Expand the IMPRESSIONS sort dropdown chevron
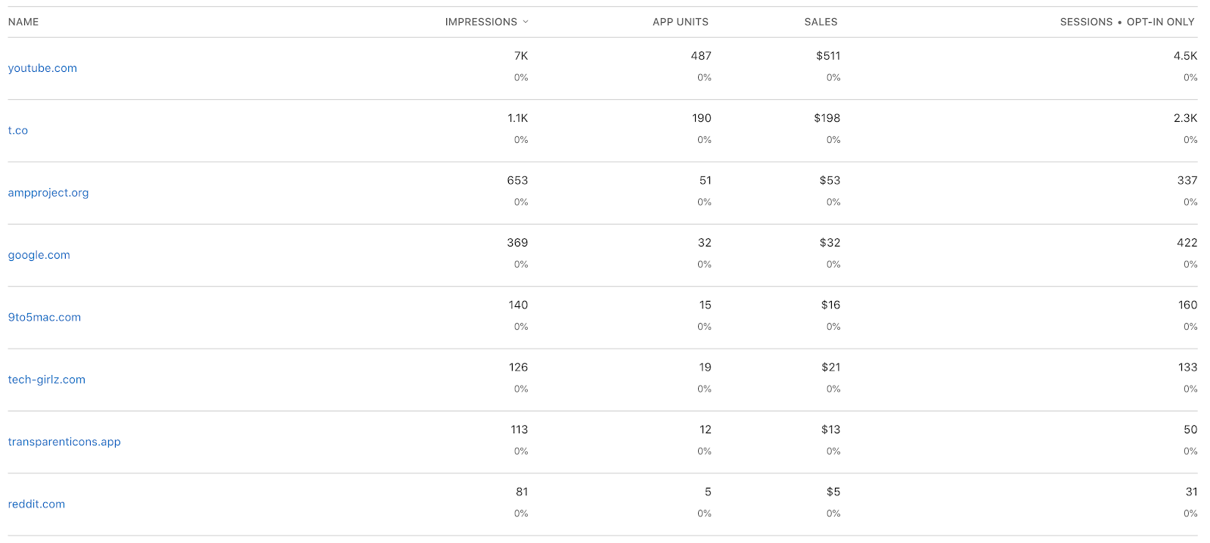 [526, 22]
